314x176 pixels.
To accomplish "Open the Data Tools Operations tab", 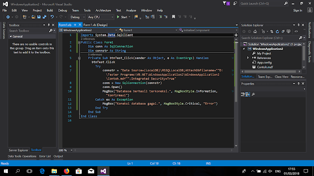I will pyautogui.click(x=22, y=156).
